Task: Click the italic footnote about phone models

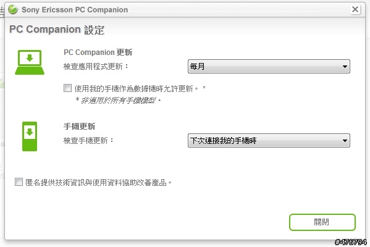Action: tap(118, 101)
